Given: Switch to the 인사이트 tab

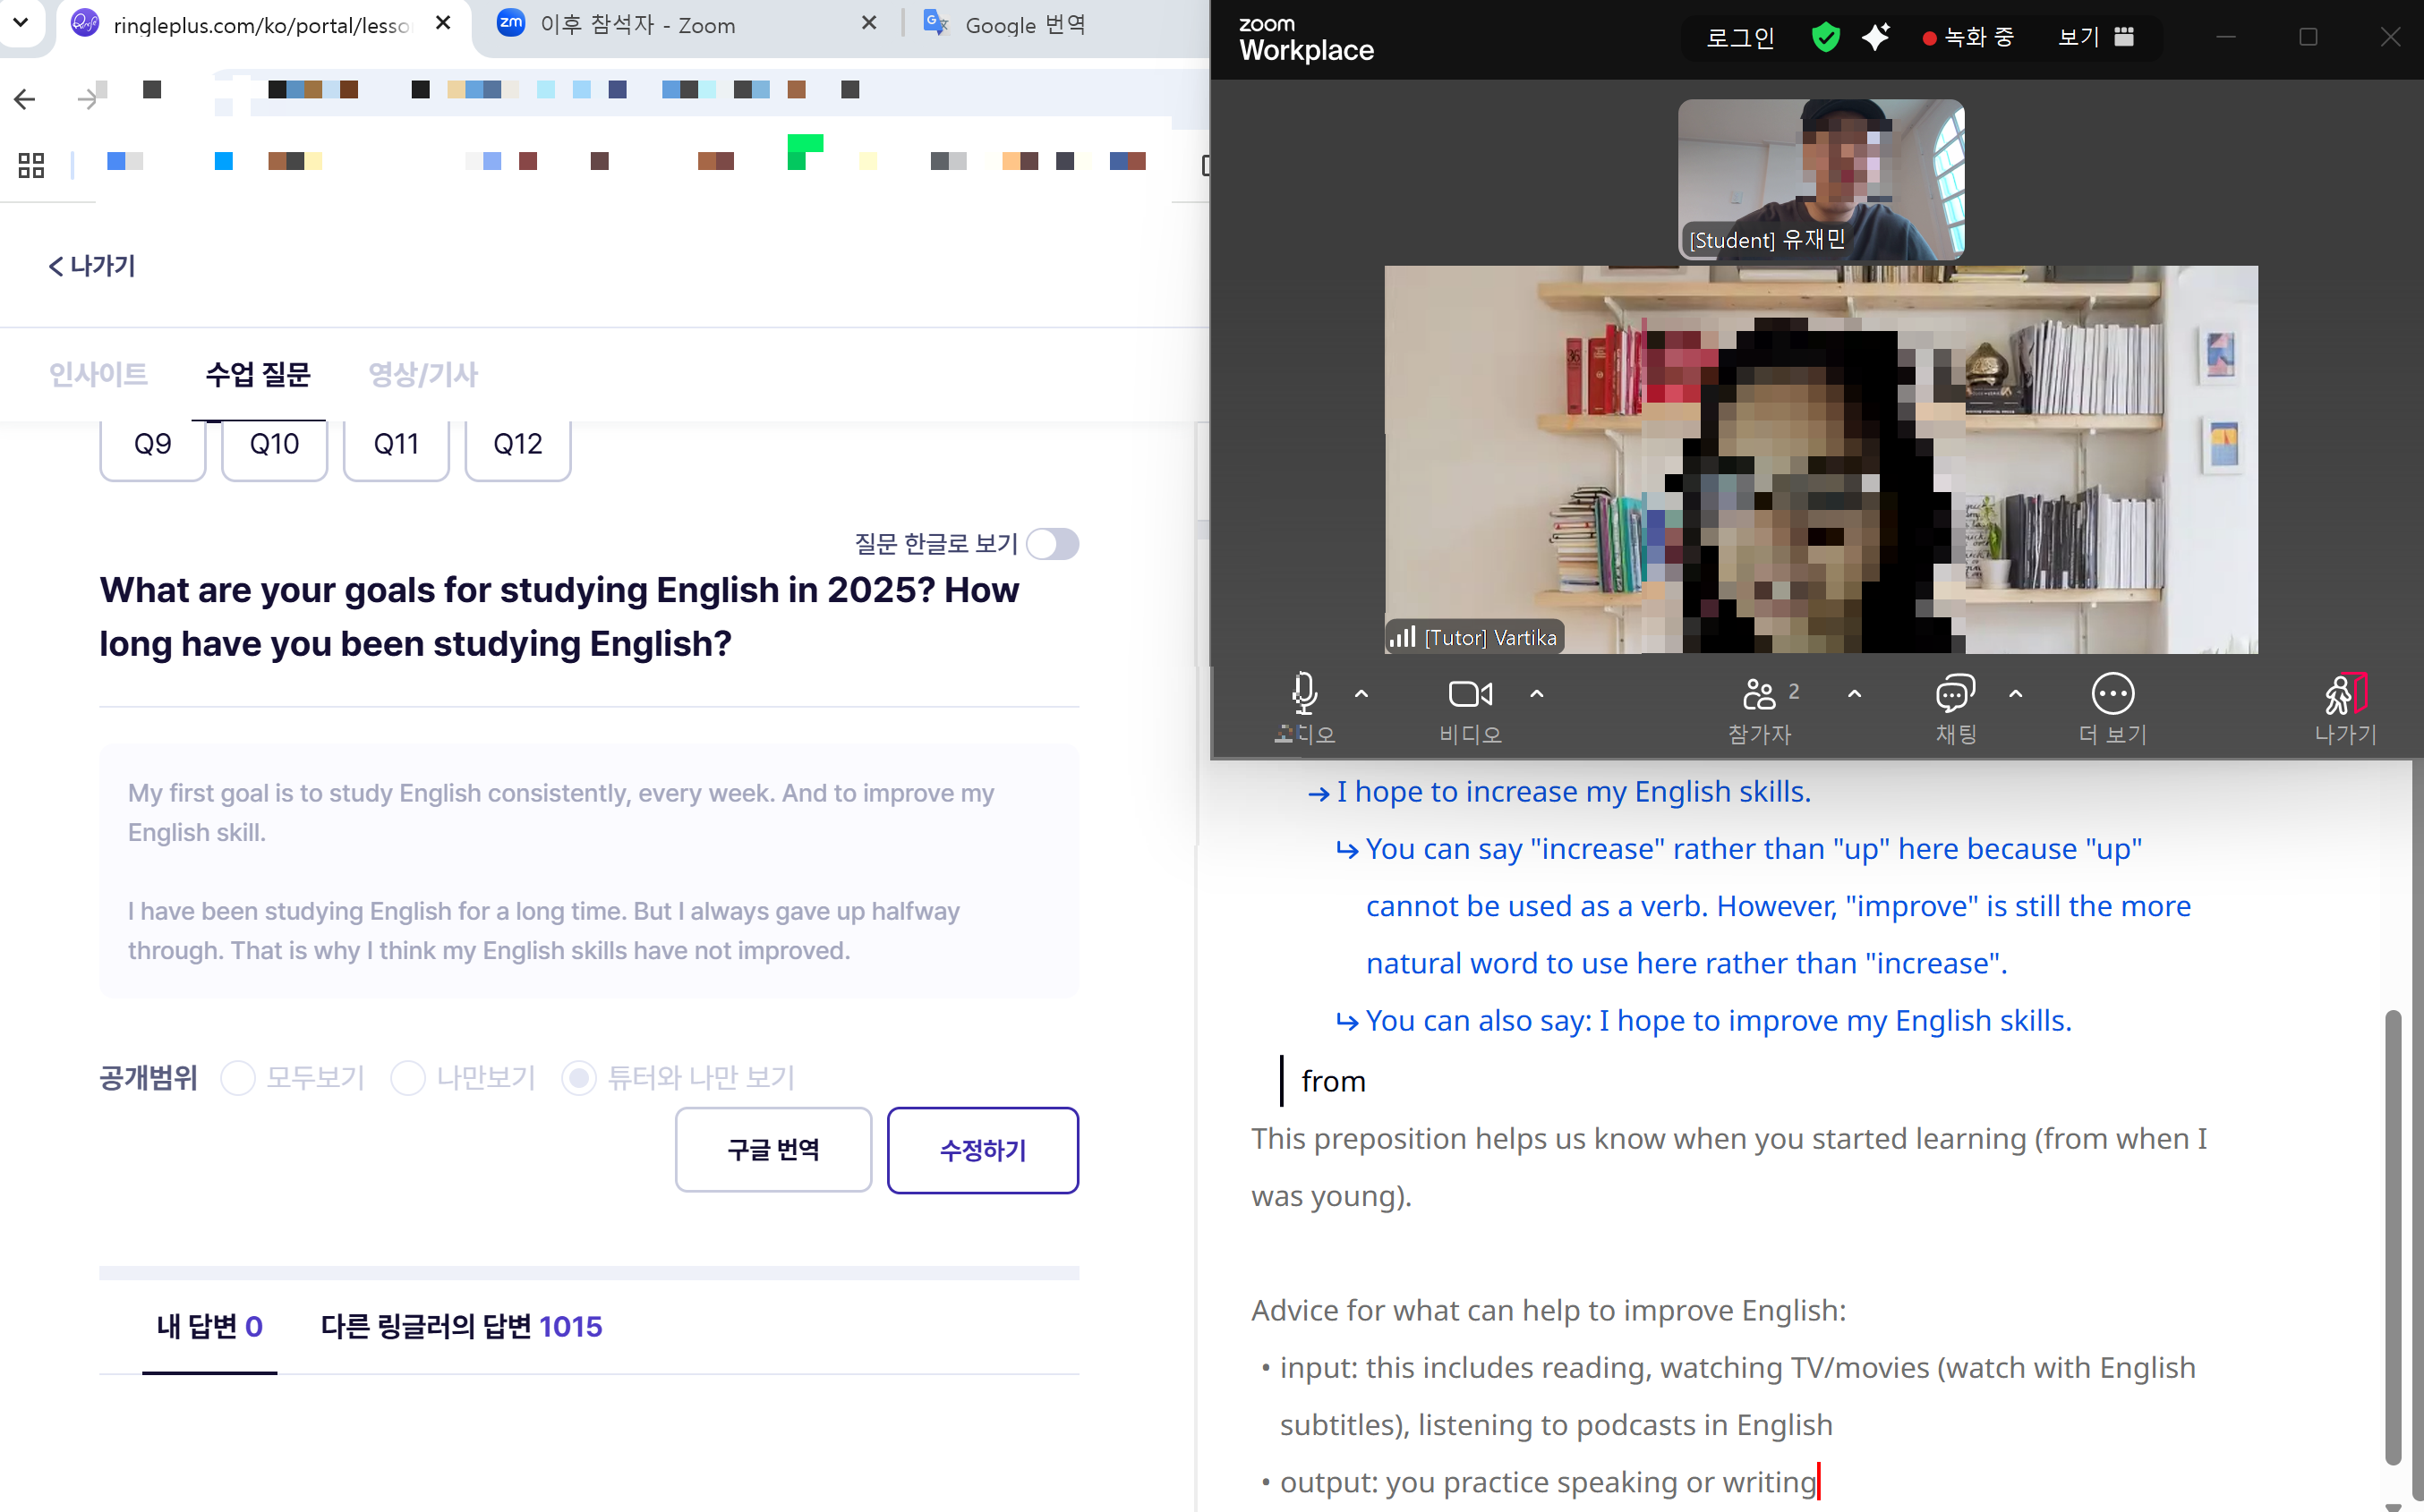Looking at the screenshot, I should pos(98,375).
